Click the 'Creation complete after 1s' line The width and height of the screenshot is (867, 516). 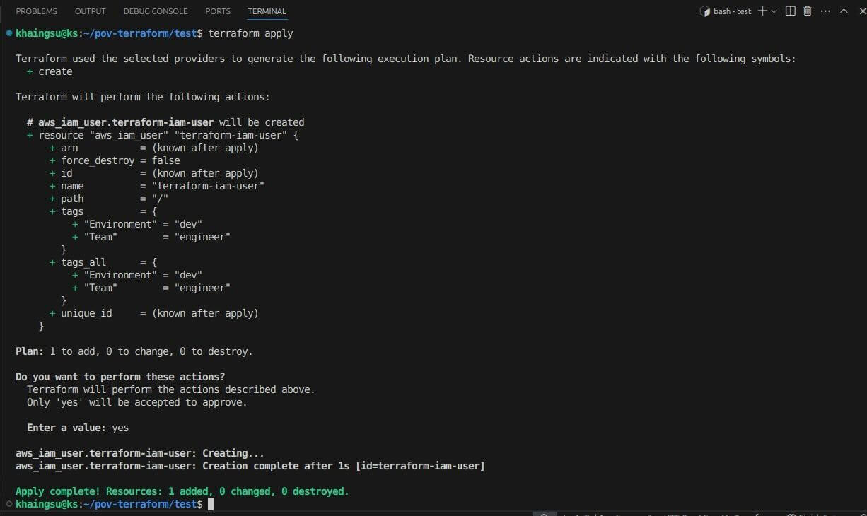pos(250,466)
